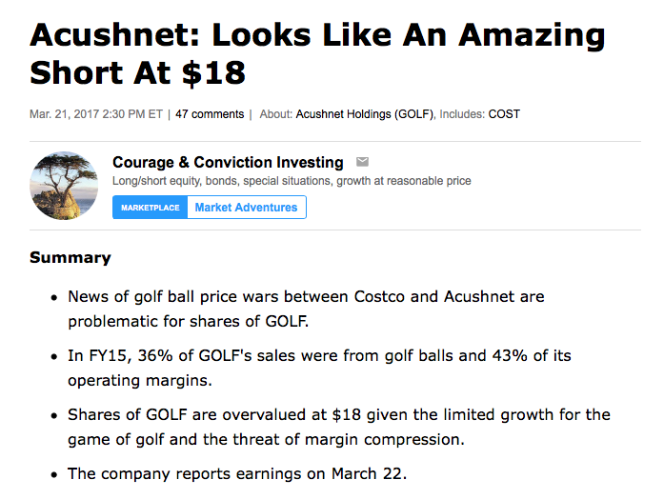Click the $18 in the article headline
The width and height of the screenshot is (664, 500).
213,72
